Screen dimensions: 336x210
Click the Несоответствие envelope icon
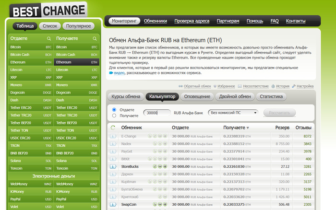coord(240,86)
